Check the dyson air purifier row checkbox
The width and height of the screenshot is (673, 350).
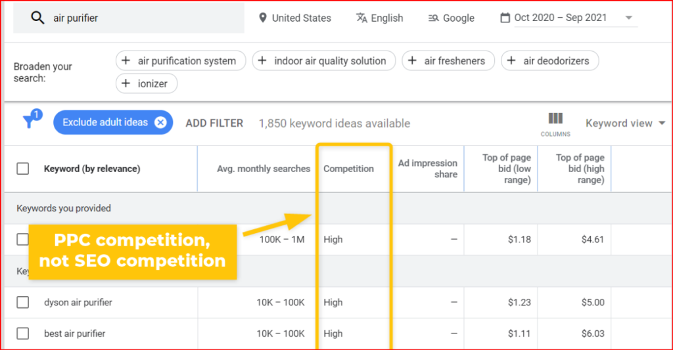tap(23, 302)
